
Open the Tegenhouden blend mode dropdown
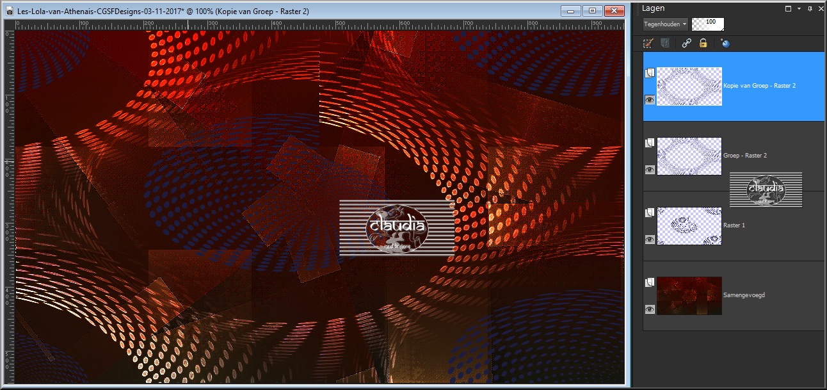point(666,24)
